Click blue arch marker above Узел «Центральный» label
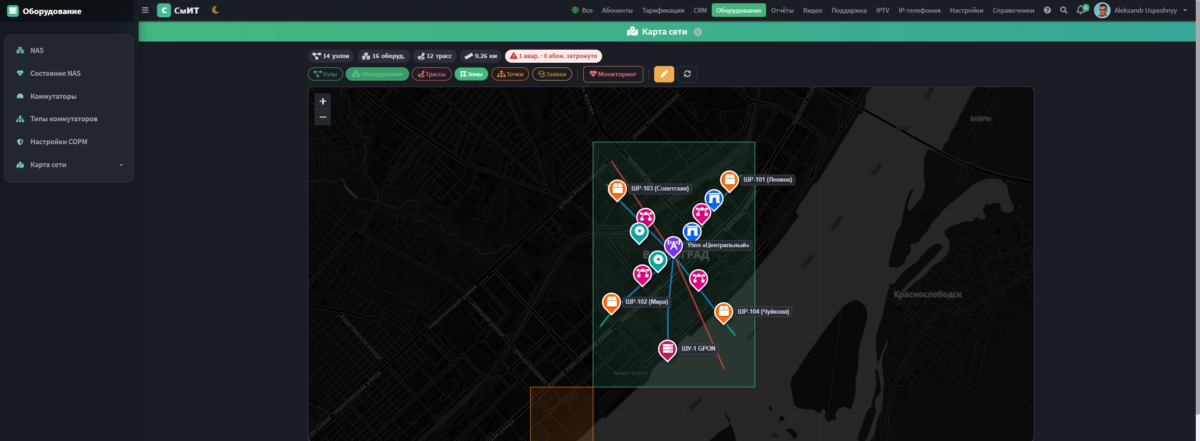The height and width of the screenshot is (441, 1200). 692,231
